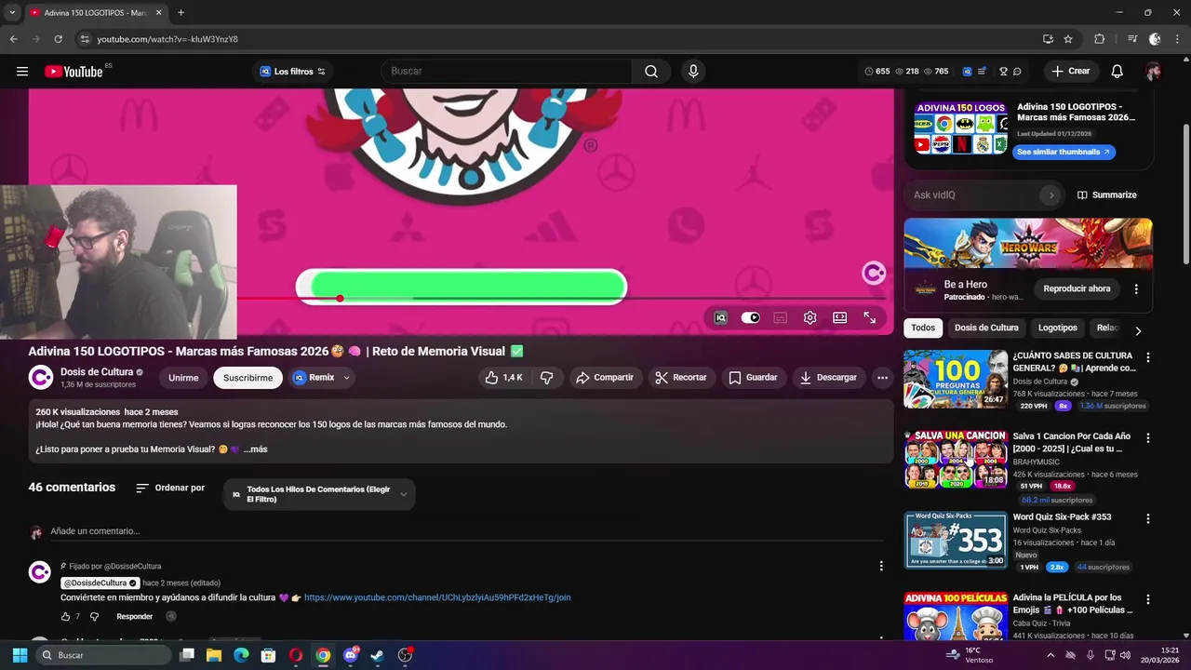Click the Descargar button
Screen dimensions: 1191x670
(x=827, y=378)
